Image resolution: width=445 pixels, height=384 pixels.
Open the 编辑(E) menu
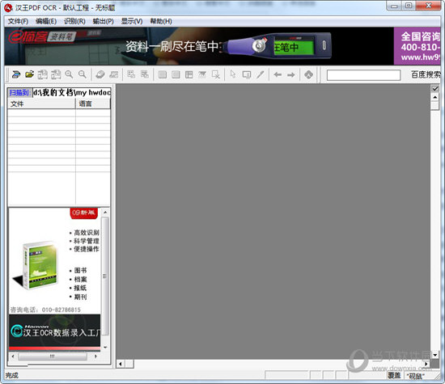tap(46, 21)
